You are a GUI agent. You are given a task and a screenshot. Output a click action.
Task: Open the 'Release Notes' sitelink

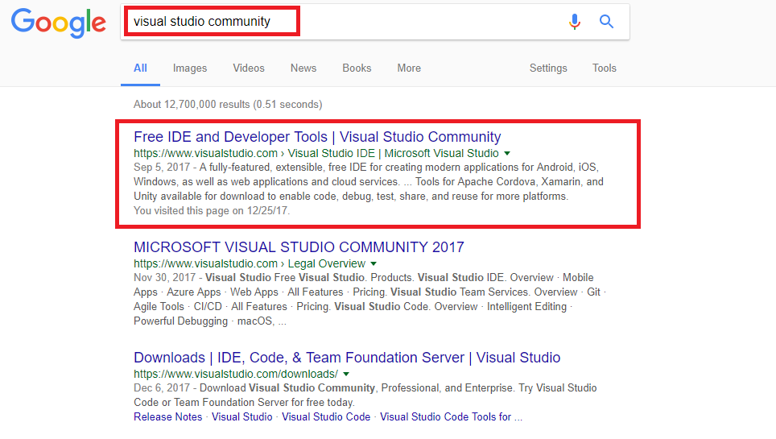(x=167, y=416)
